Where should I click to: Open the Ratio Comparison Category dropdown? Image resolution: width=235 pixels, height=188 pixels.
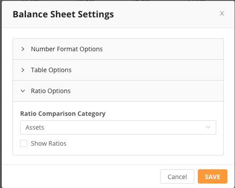(118, 127)
